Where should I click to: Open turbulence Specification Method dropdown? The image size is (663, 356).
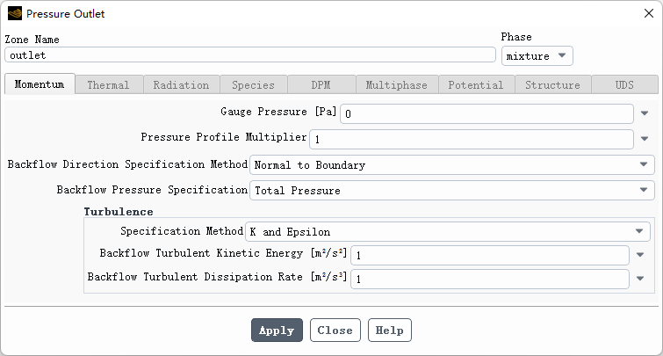pos(448,231)
